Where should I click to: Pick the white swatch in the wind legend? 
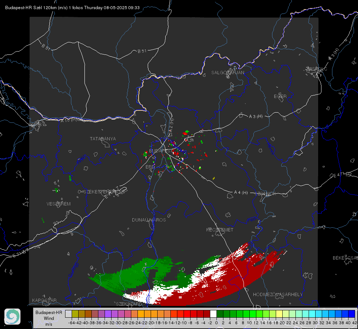click(213, 314)
